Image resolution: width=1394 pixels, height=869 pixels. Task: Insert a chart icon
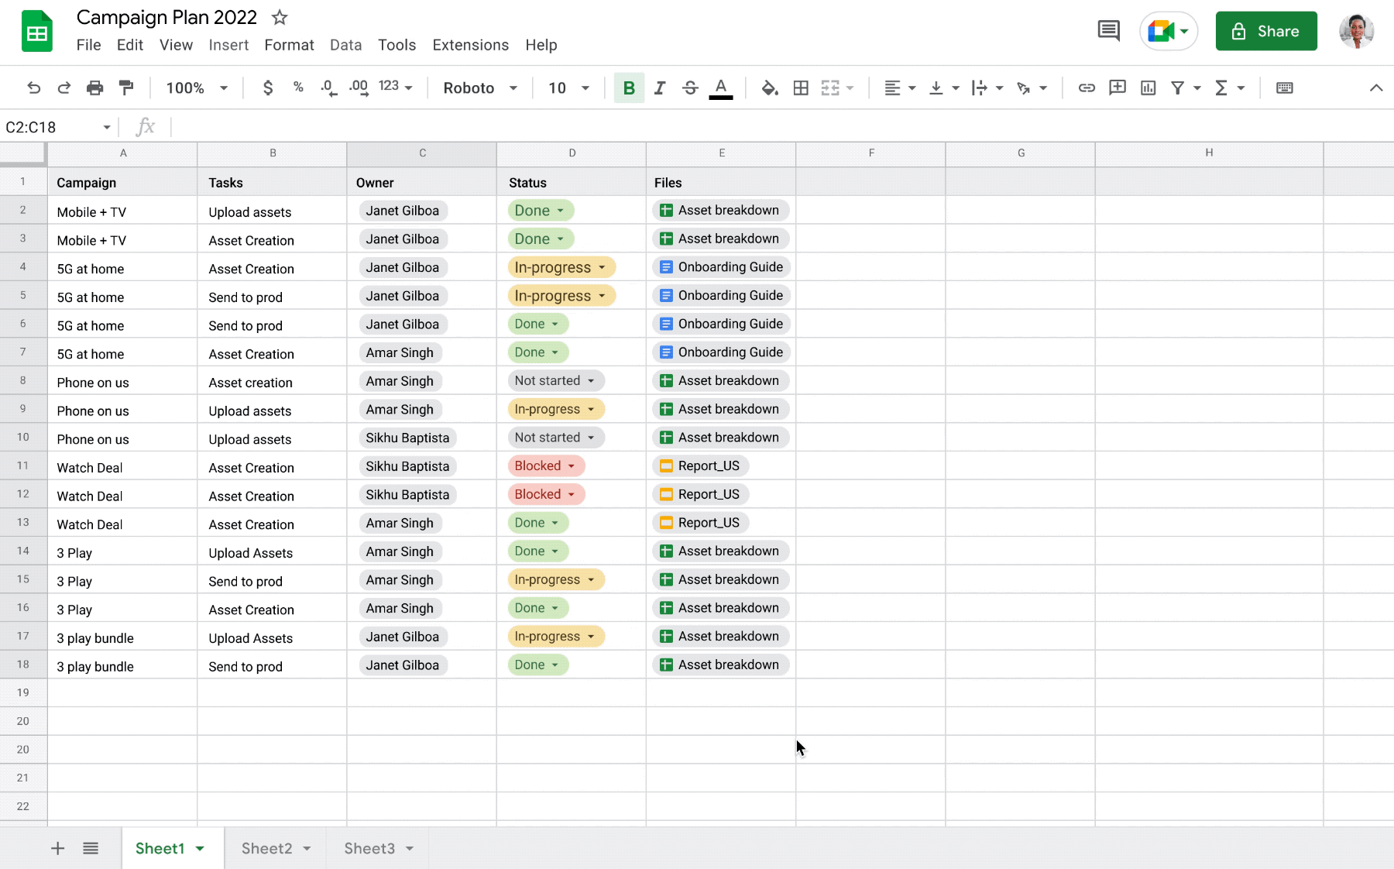tap(1149, 88)
